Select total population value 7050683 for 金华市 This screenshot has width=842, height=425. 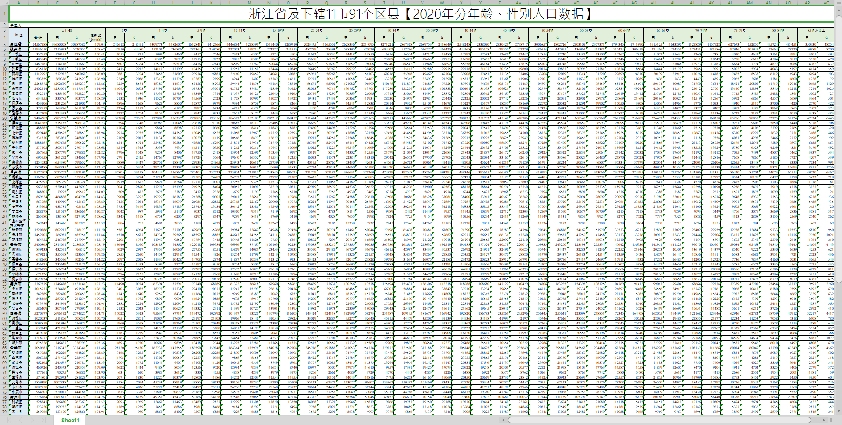click(38, 347)
